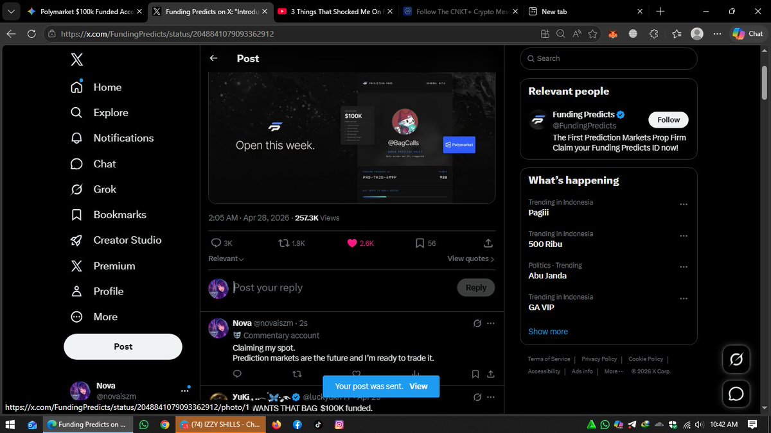Open the MetaMask fox extension
The width and height of the screenshot is (771, 433).
pos(613,34)
